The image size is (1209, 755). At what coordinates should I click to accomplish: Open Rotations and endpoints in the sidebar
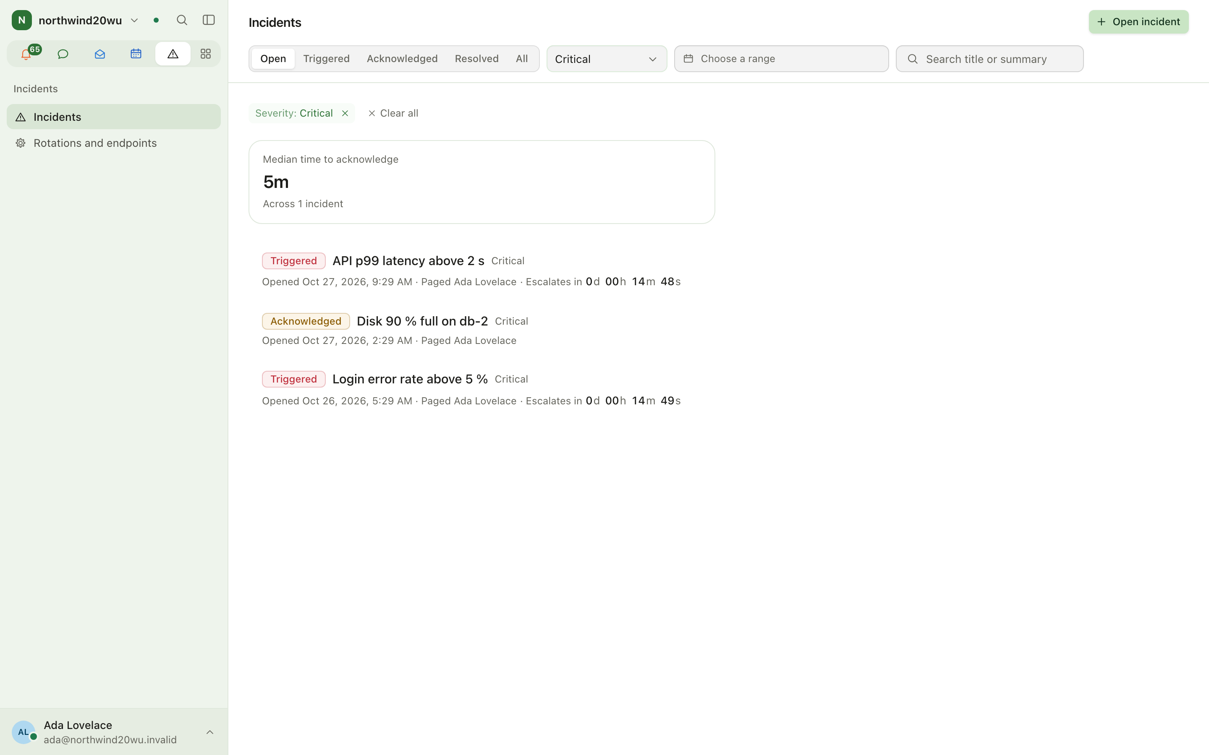[113, 143]
